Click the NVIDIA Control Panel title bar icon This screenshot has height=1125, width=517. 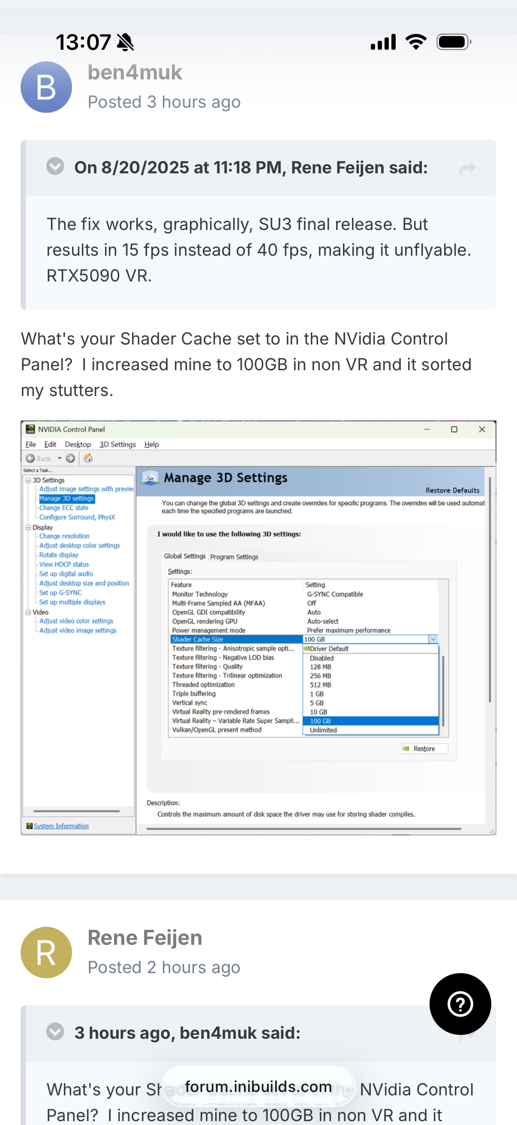pyautogui.click(x=30, y=429)
